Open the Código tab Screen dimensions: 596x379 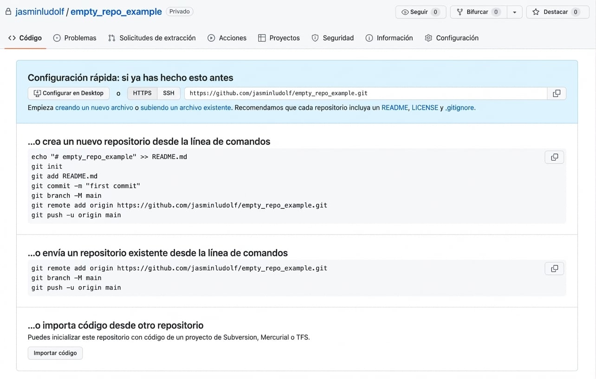[x=25, y=38]
